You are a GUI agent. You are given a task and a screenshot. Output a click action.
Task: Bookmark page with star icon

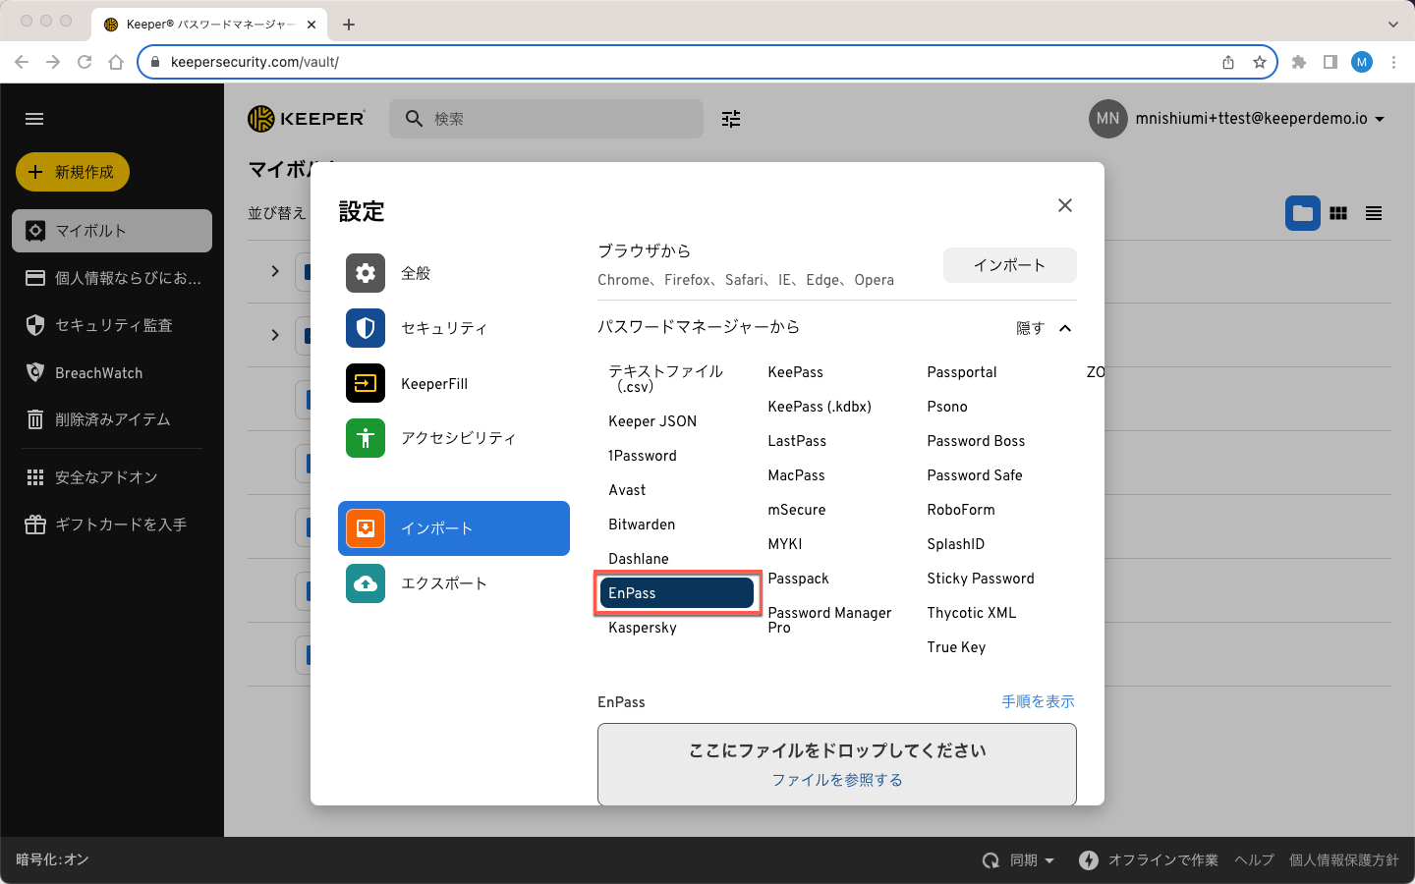point(1260,62)
